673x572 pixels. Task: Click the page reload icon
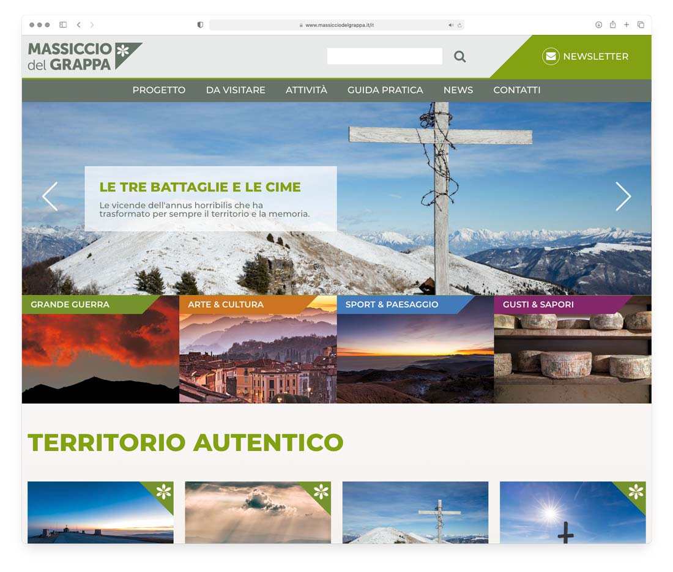[x=459, y=25]
